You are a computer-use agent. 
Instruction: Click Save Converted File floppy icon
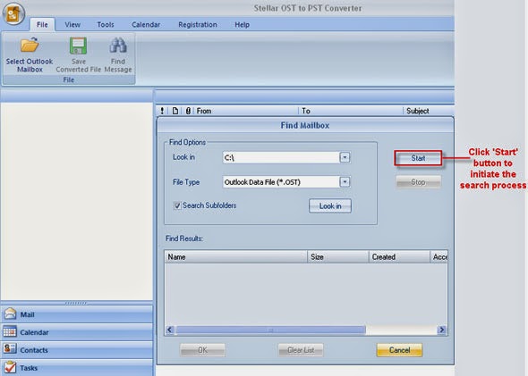(78, 46)
